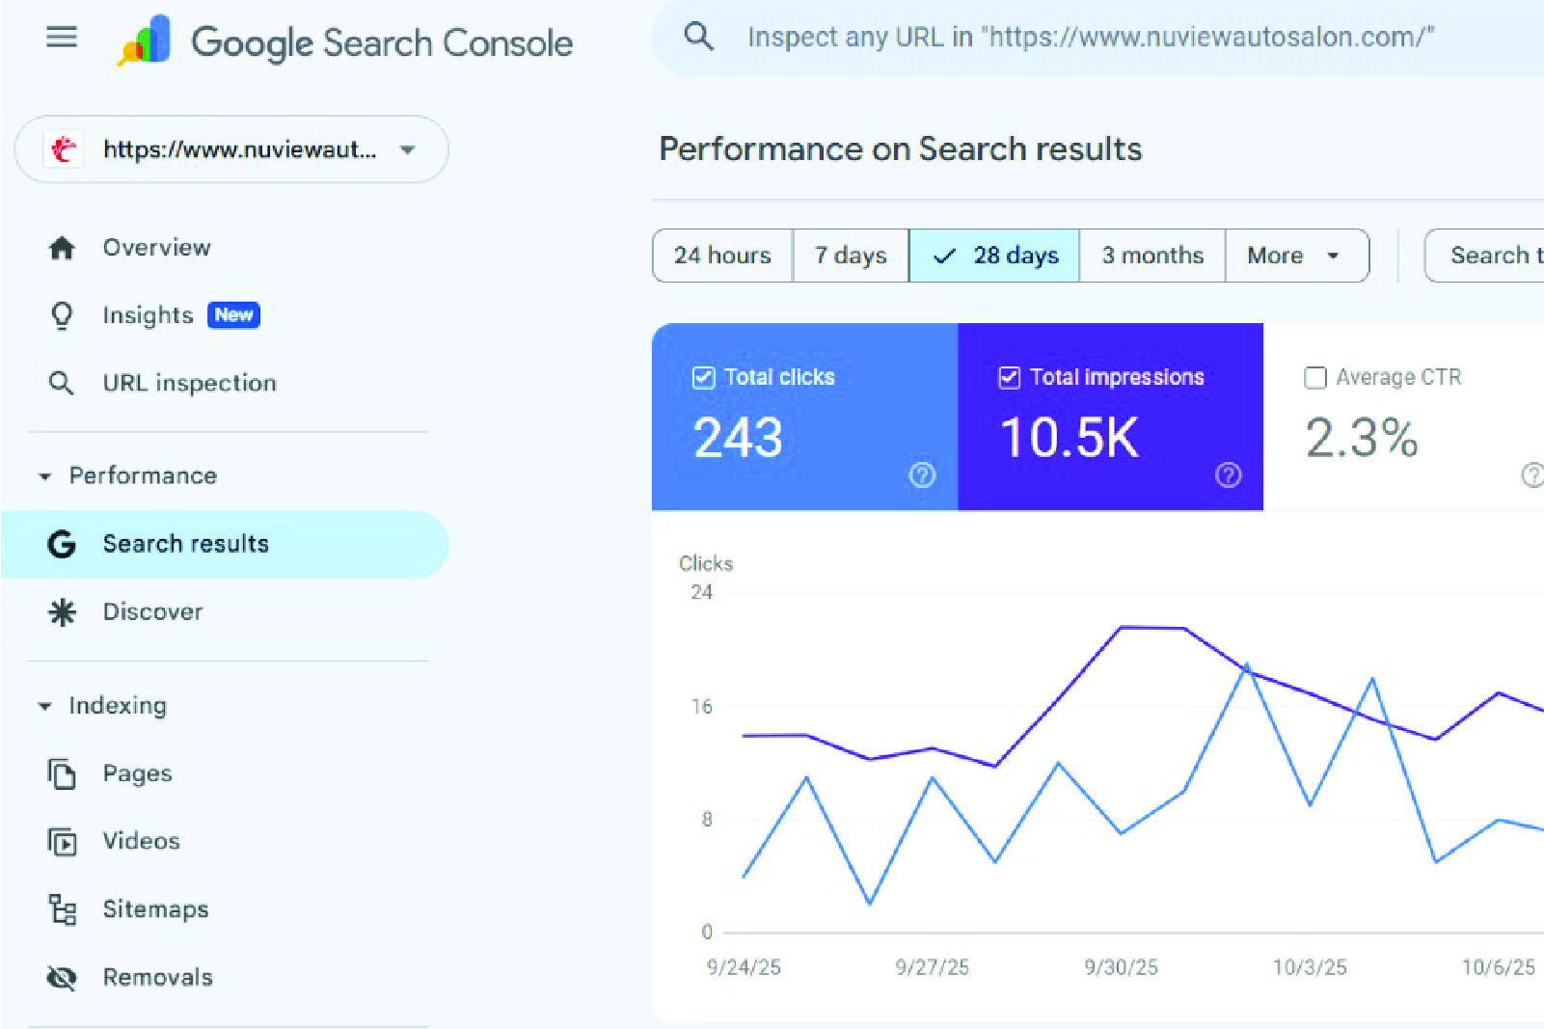Click the Search type filter button
The height and width of the screenshot is (1029, 1544).
point(1485,256)
